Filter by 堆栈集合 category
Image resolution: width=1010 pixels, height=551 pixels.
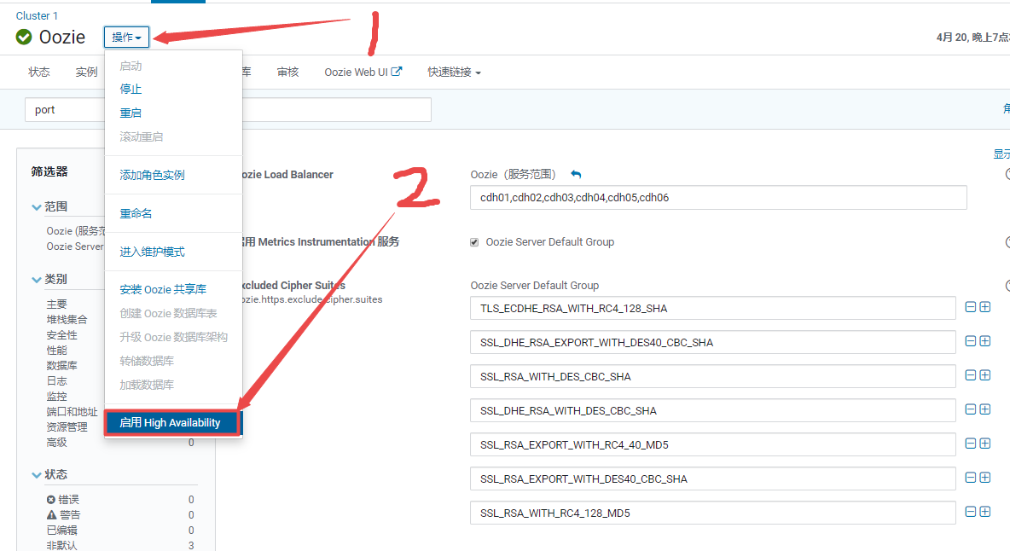(x=67, y=319)
